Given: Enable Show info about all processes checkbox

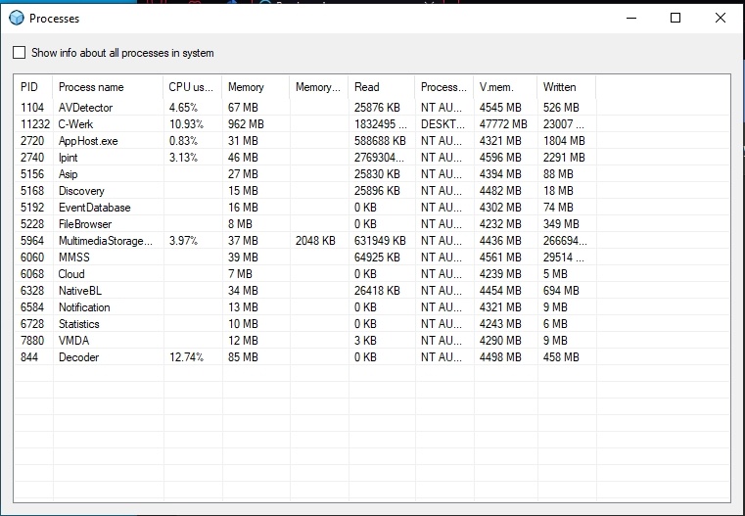Looking at the screenshot, I should pos(20,53).
